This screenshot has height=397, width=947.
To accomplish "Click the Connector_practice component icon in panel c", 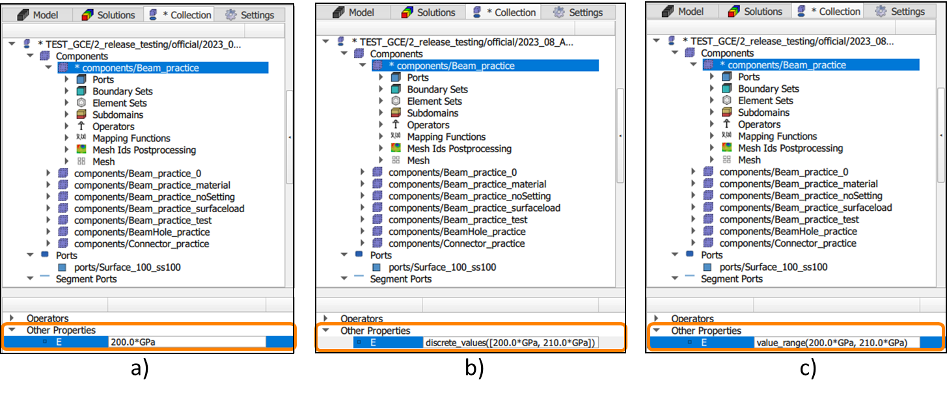I will tap(709, 243).
